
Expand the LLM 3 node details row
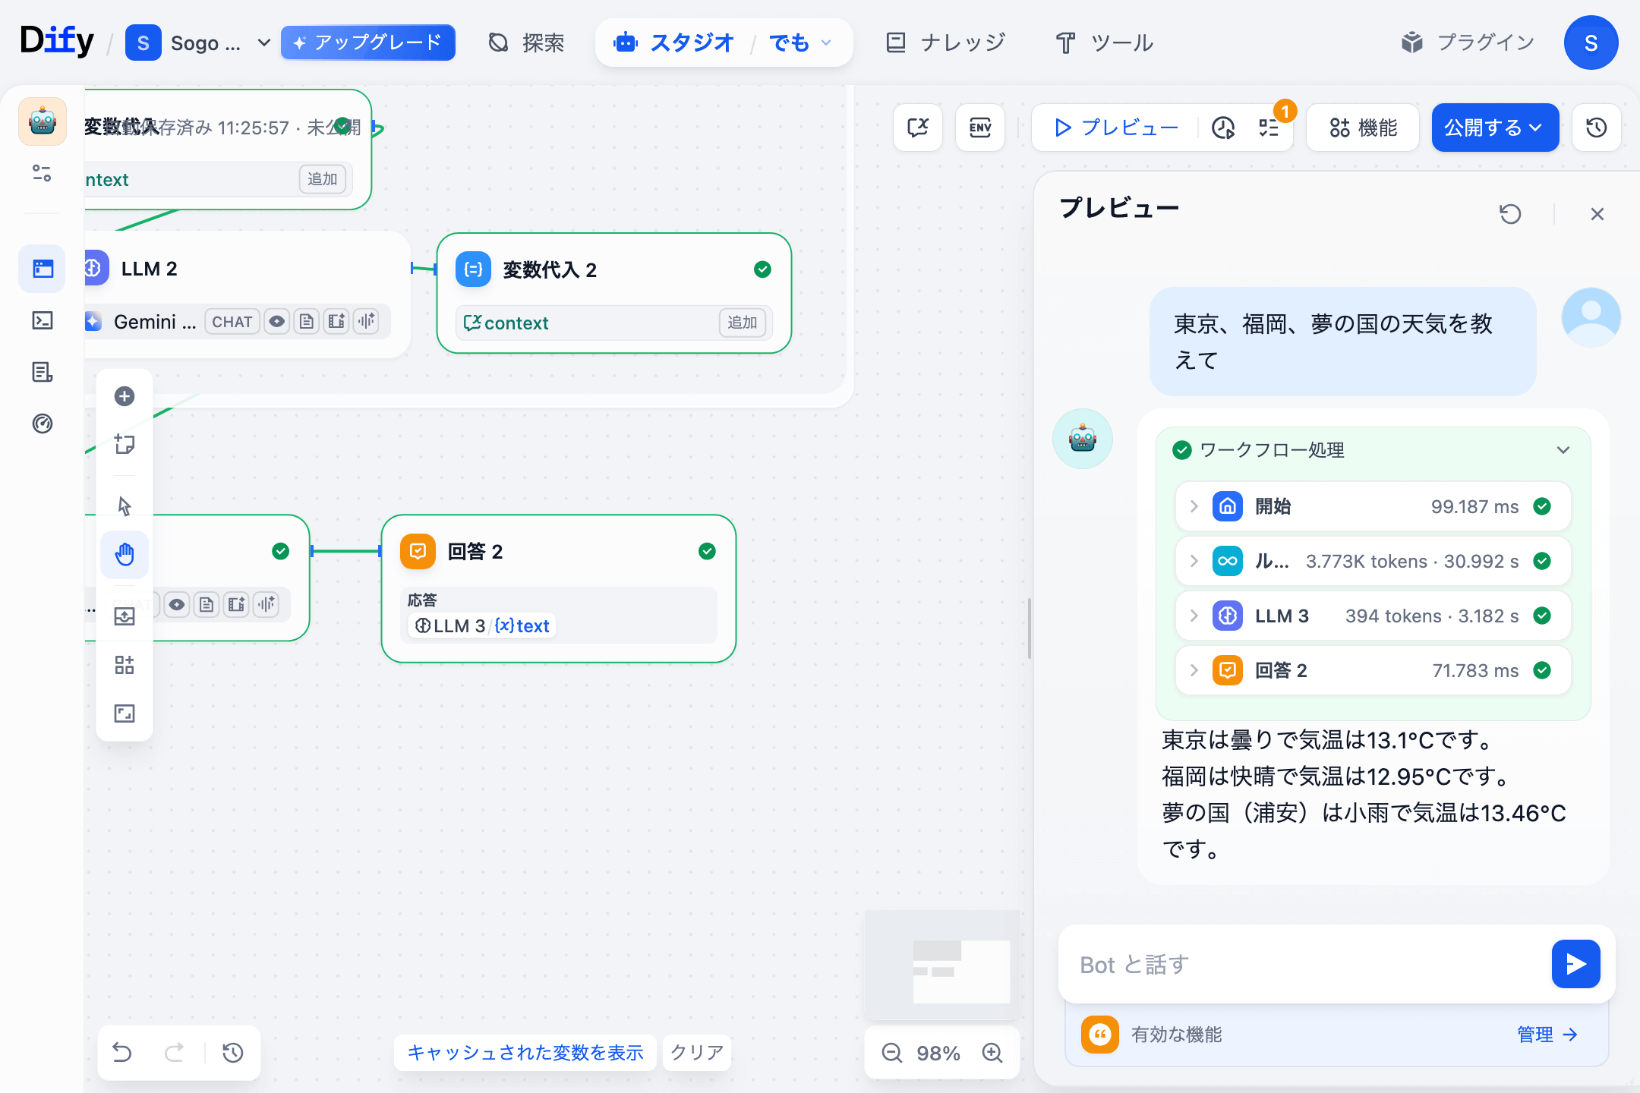click(1194, 616)
